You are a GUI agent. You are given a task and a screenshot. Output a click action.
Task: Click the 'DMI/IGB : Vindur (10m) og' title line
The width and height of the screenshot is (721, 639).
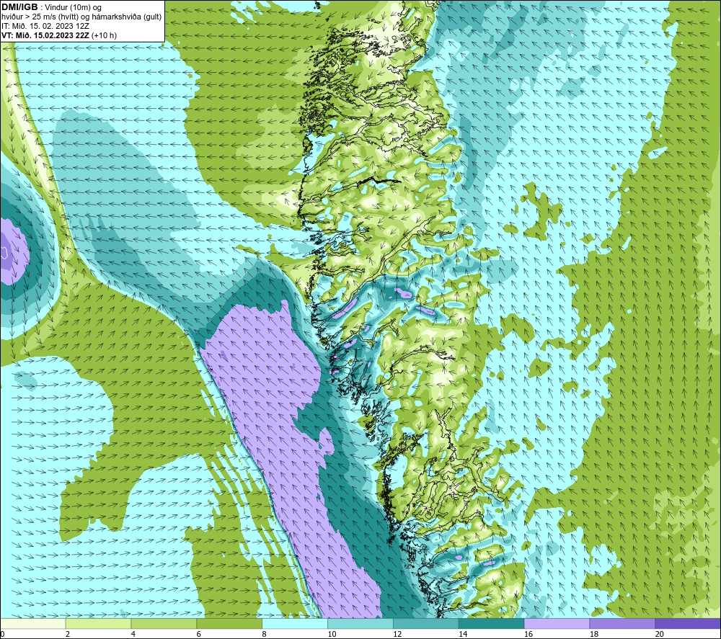[x=51, y=7]
